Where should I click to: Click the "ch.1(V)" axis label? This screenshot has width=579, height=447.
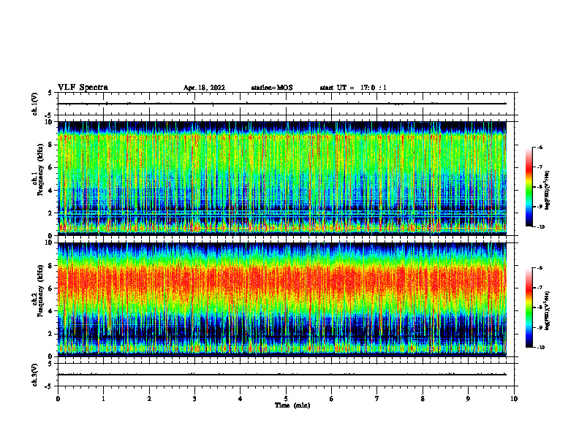point(35,104)
